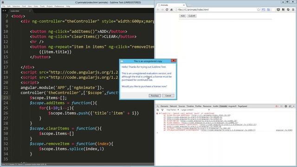297x167 pixels.
Task: Click the Pocket extension icon
Action: click(x=278, y=10)
